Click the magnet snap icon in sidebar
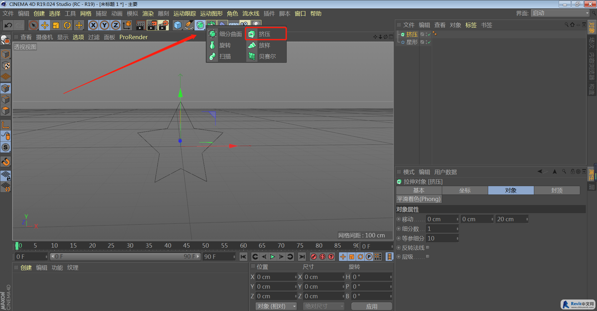The height and width of the screenshot is (311, 597). (x=6, y=162)
